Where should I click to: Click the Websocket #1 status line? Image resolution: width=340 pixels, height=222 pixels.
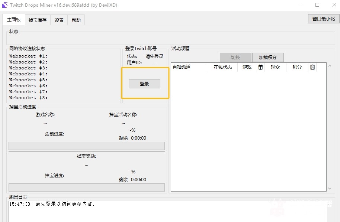click(28, 56)
